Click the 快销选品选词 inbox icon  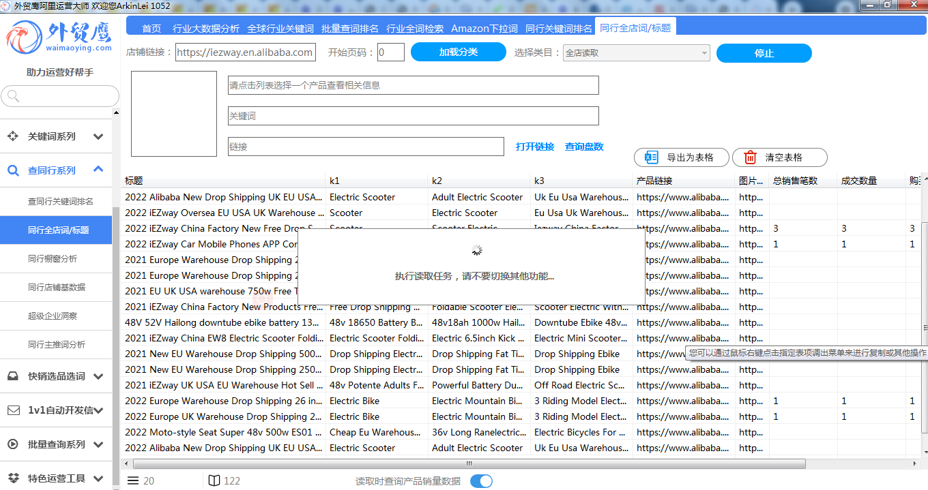[x=13, y=376]
